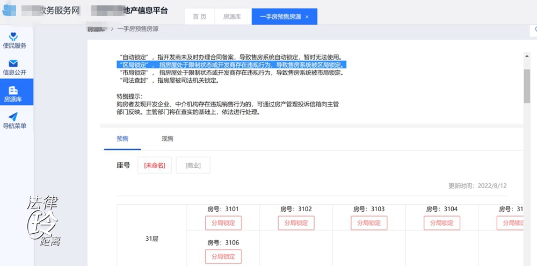This screenshot has width=537, height=266.
Task: Open the 导航菜单 paper plane icon
Action: [x=13, y=117]
